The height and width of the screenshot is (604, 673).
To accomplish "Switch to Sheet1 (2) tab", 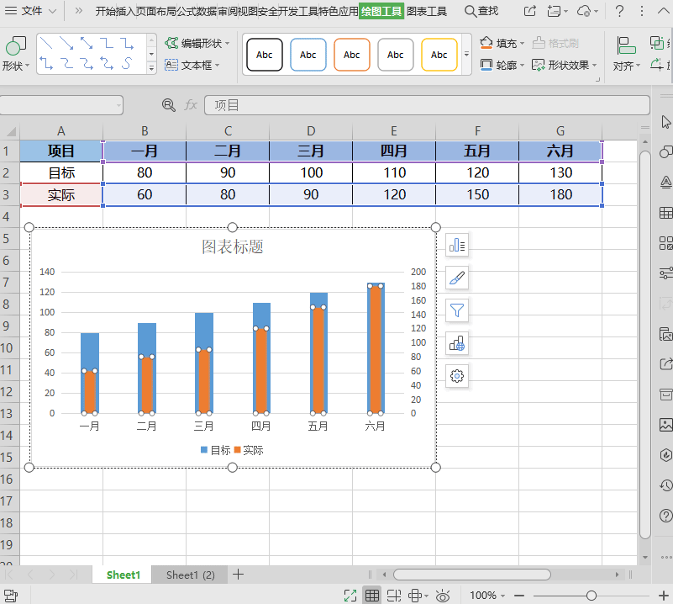I will (x=190, y=575).
